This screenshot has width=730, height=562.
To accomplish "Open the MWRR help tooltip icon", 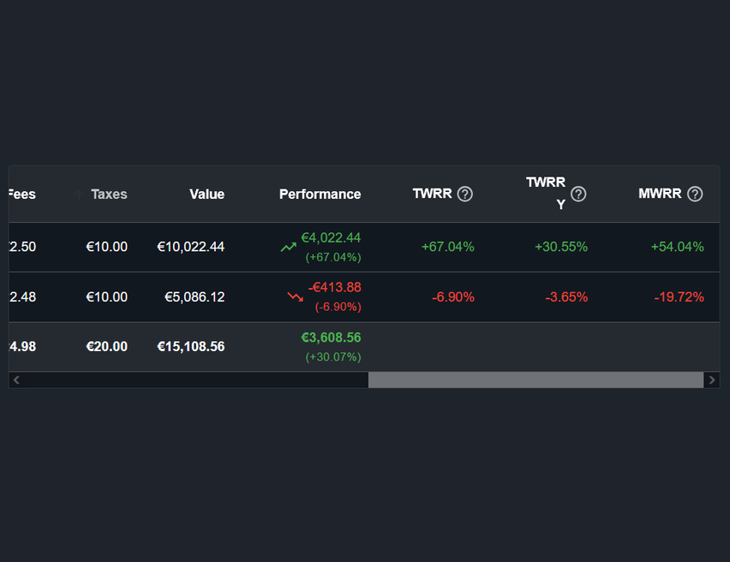I will point(696,194).
